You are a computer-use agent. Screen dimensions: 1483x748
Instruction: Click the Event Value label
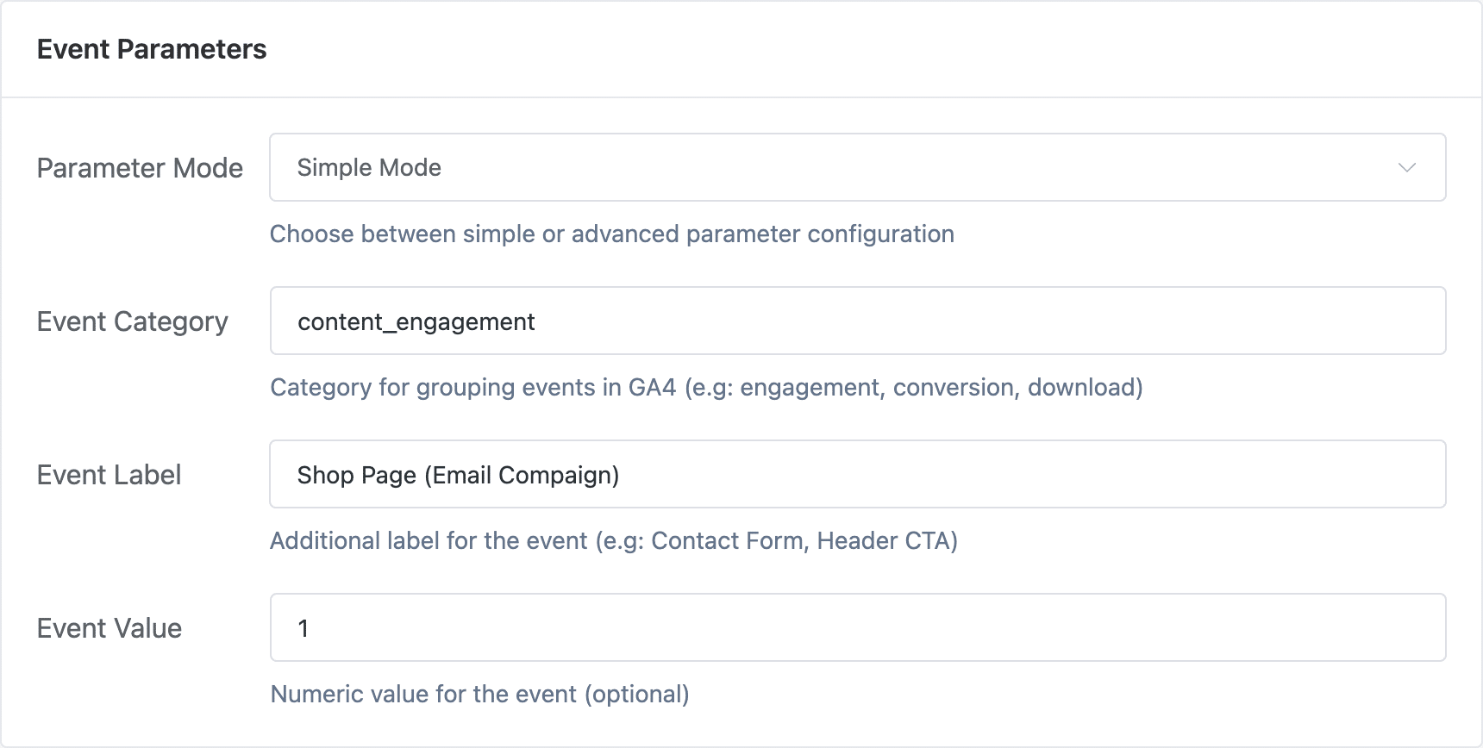[109, 627]
